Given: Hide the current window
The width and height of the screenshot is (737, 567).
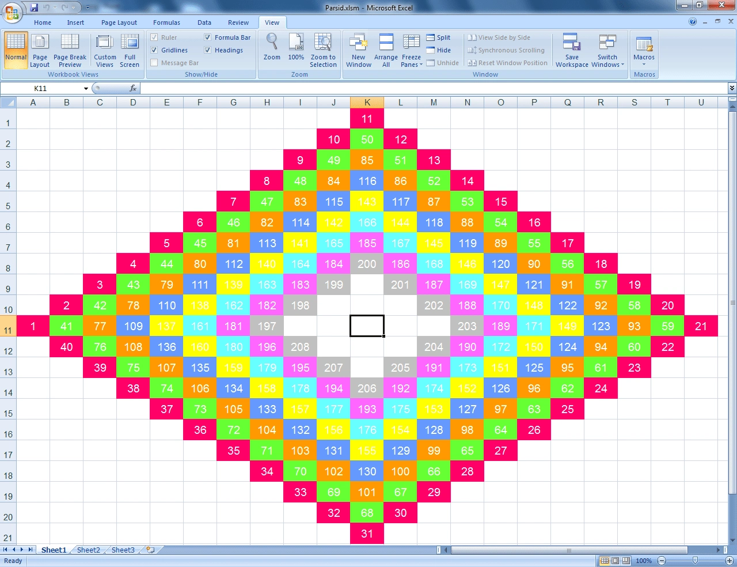Looking at the screenshot, I should [x=438, y=50].
